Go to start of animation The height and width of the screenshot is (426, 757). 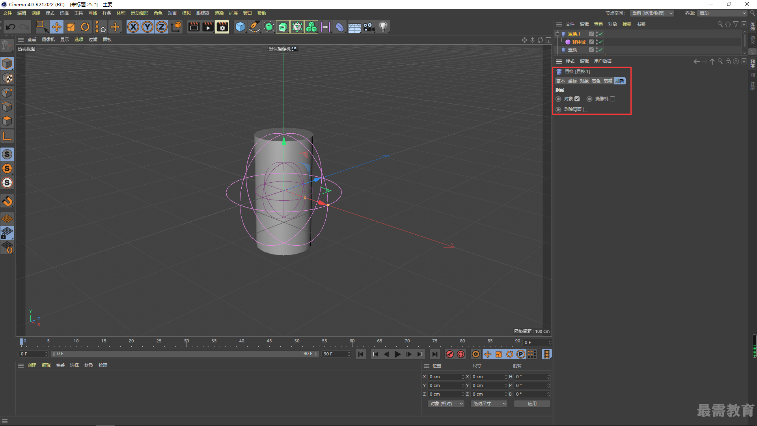coord(361,354)
